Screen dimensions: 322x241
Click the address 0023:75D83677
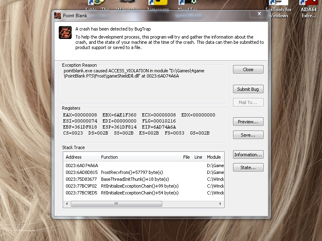pos(81,179)
